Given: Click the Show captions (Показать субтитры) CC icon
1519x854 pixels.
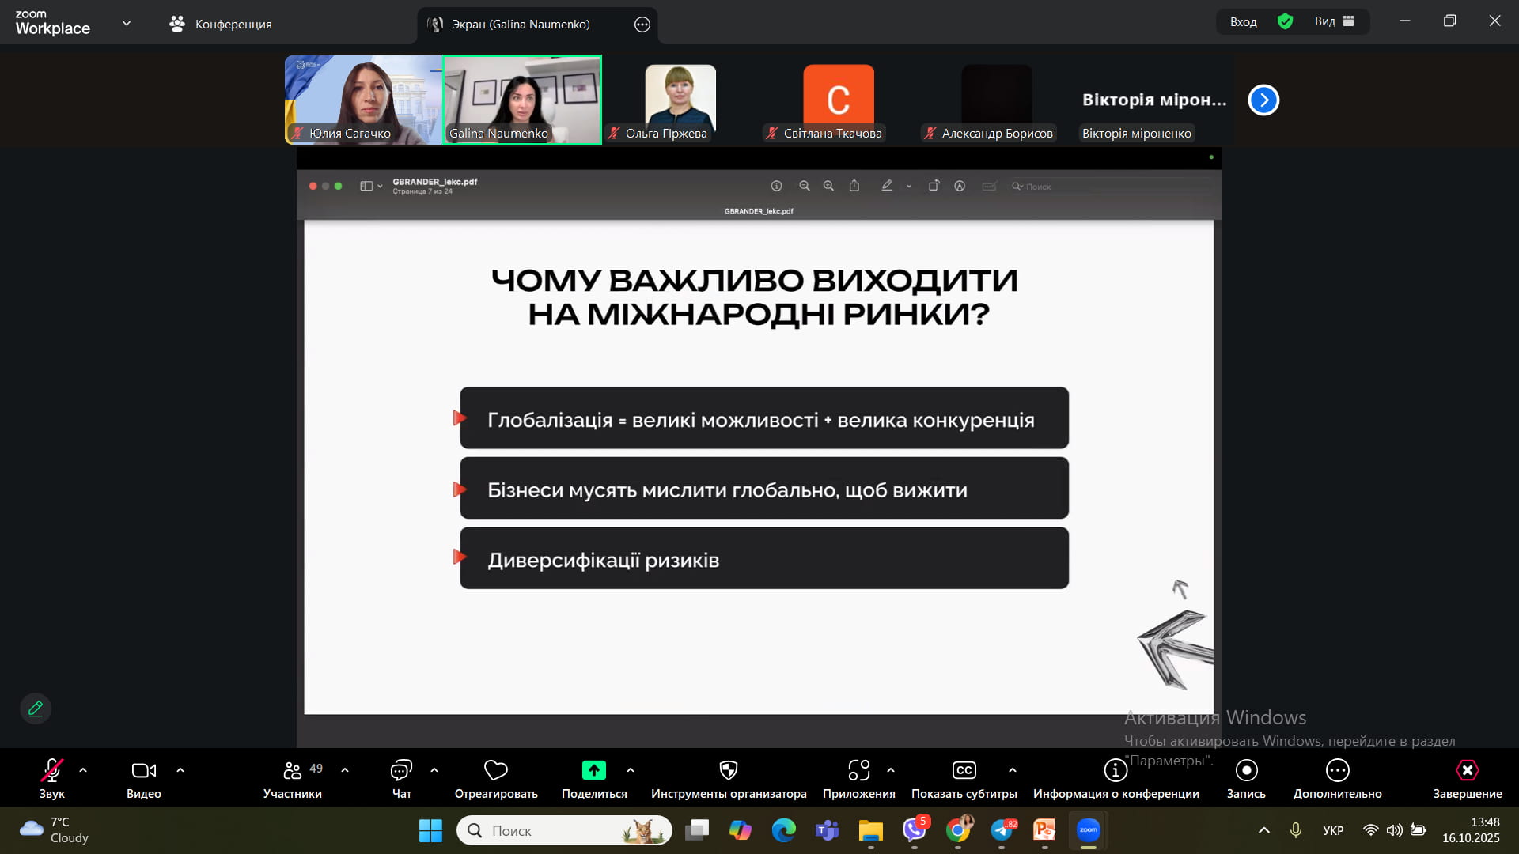Looking at the screenshot, I should 964,770.
